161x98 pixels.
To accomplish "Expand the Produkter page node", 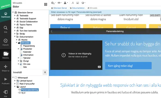I will (x=19, y=49).
